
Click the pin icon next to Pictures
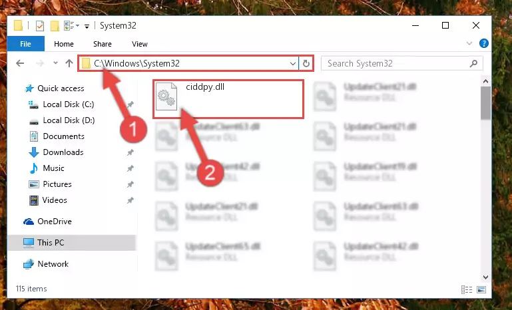click(x=130, y=184)
